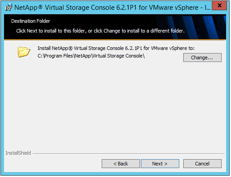
Task: Open the Change... folder dialog
Action: [202, 58]
